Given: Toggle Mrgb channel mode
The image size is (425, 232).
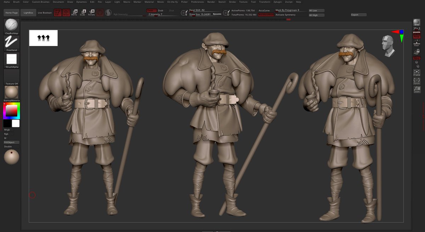Looking at the screenshot, I should point(8,130).
